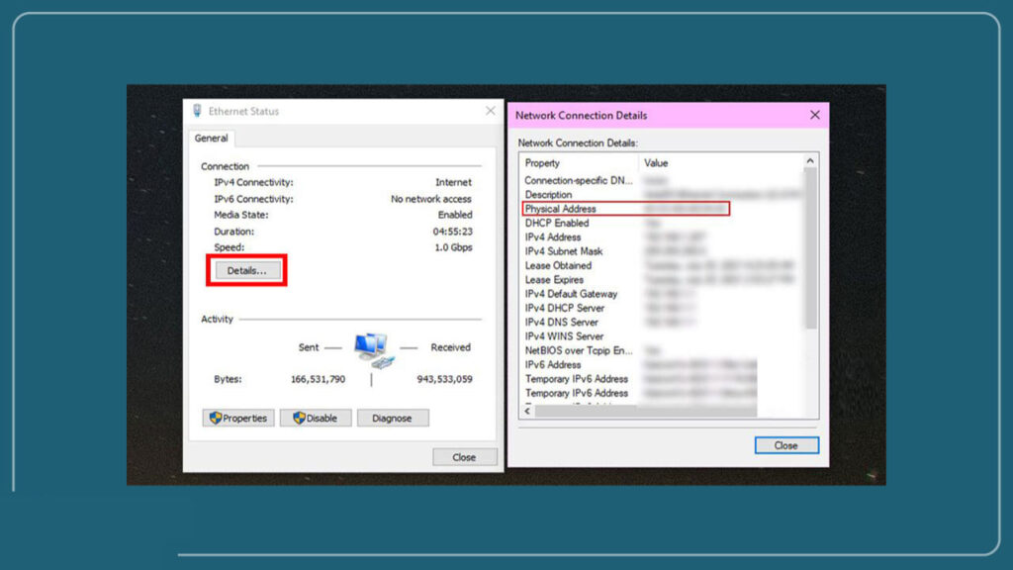The image size is (1013, 570).
Task: Open the Details dialog
Action: [245, 269]
